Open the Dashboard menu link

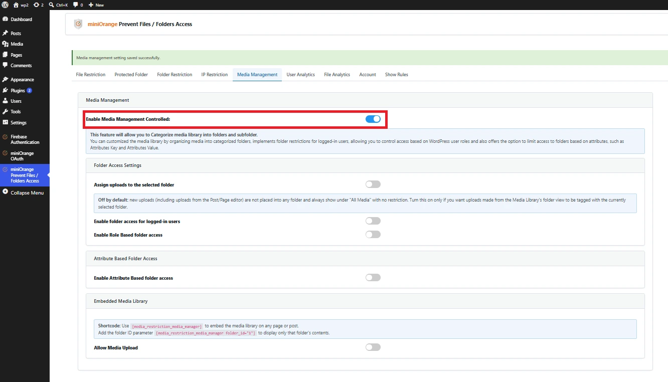point(22,20)
